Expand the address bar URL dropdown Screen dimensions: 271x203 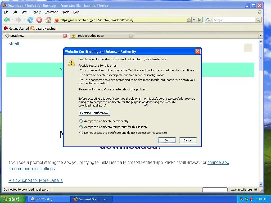[194, 20]
